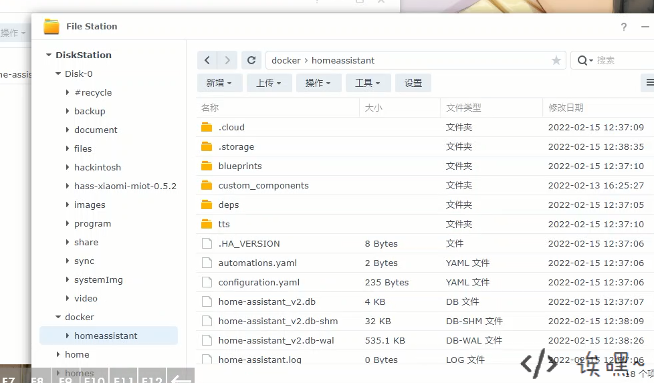Collapse the docker tree node
The width and height of the screenshot is (654, 383).
(x=58, y=317)
